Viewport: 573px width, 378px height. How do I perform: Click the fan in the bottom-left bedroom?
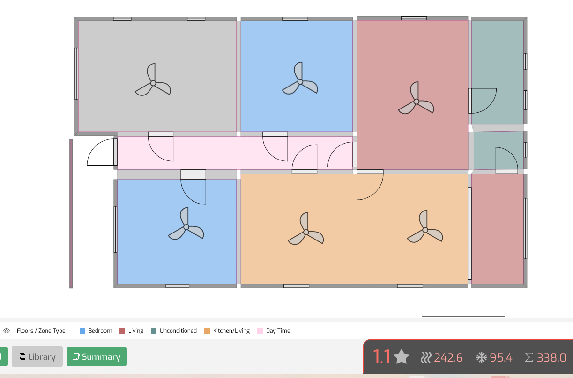[x=186, y=227]
